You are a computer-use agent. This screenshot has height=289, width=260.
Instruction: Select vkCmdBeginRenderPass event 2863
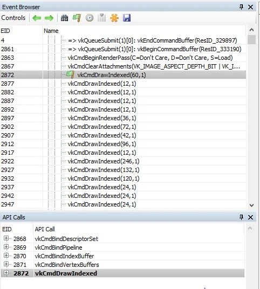(x=123, y=58)
